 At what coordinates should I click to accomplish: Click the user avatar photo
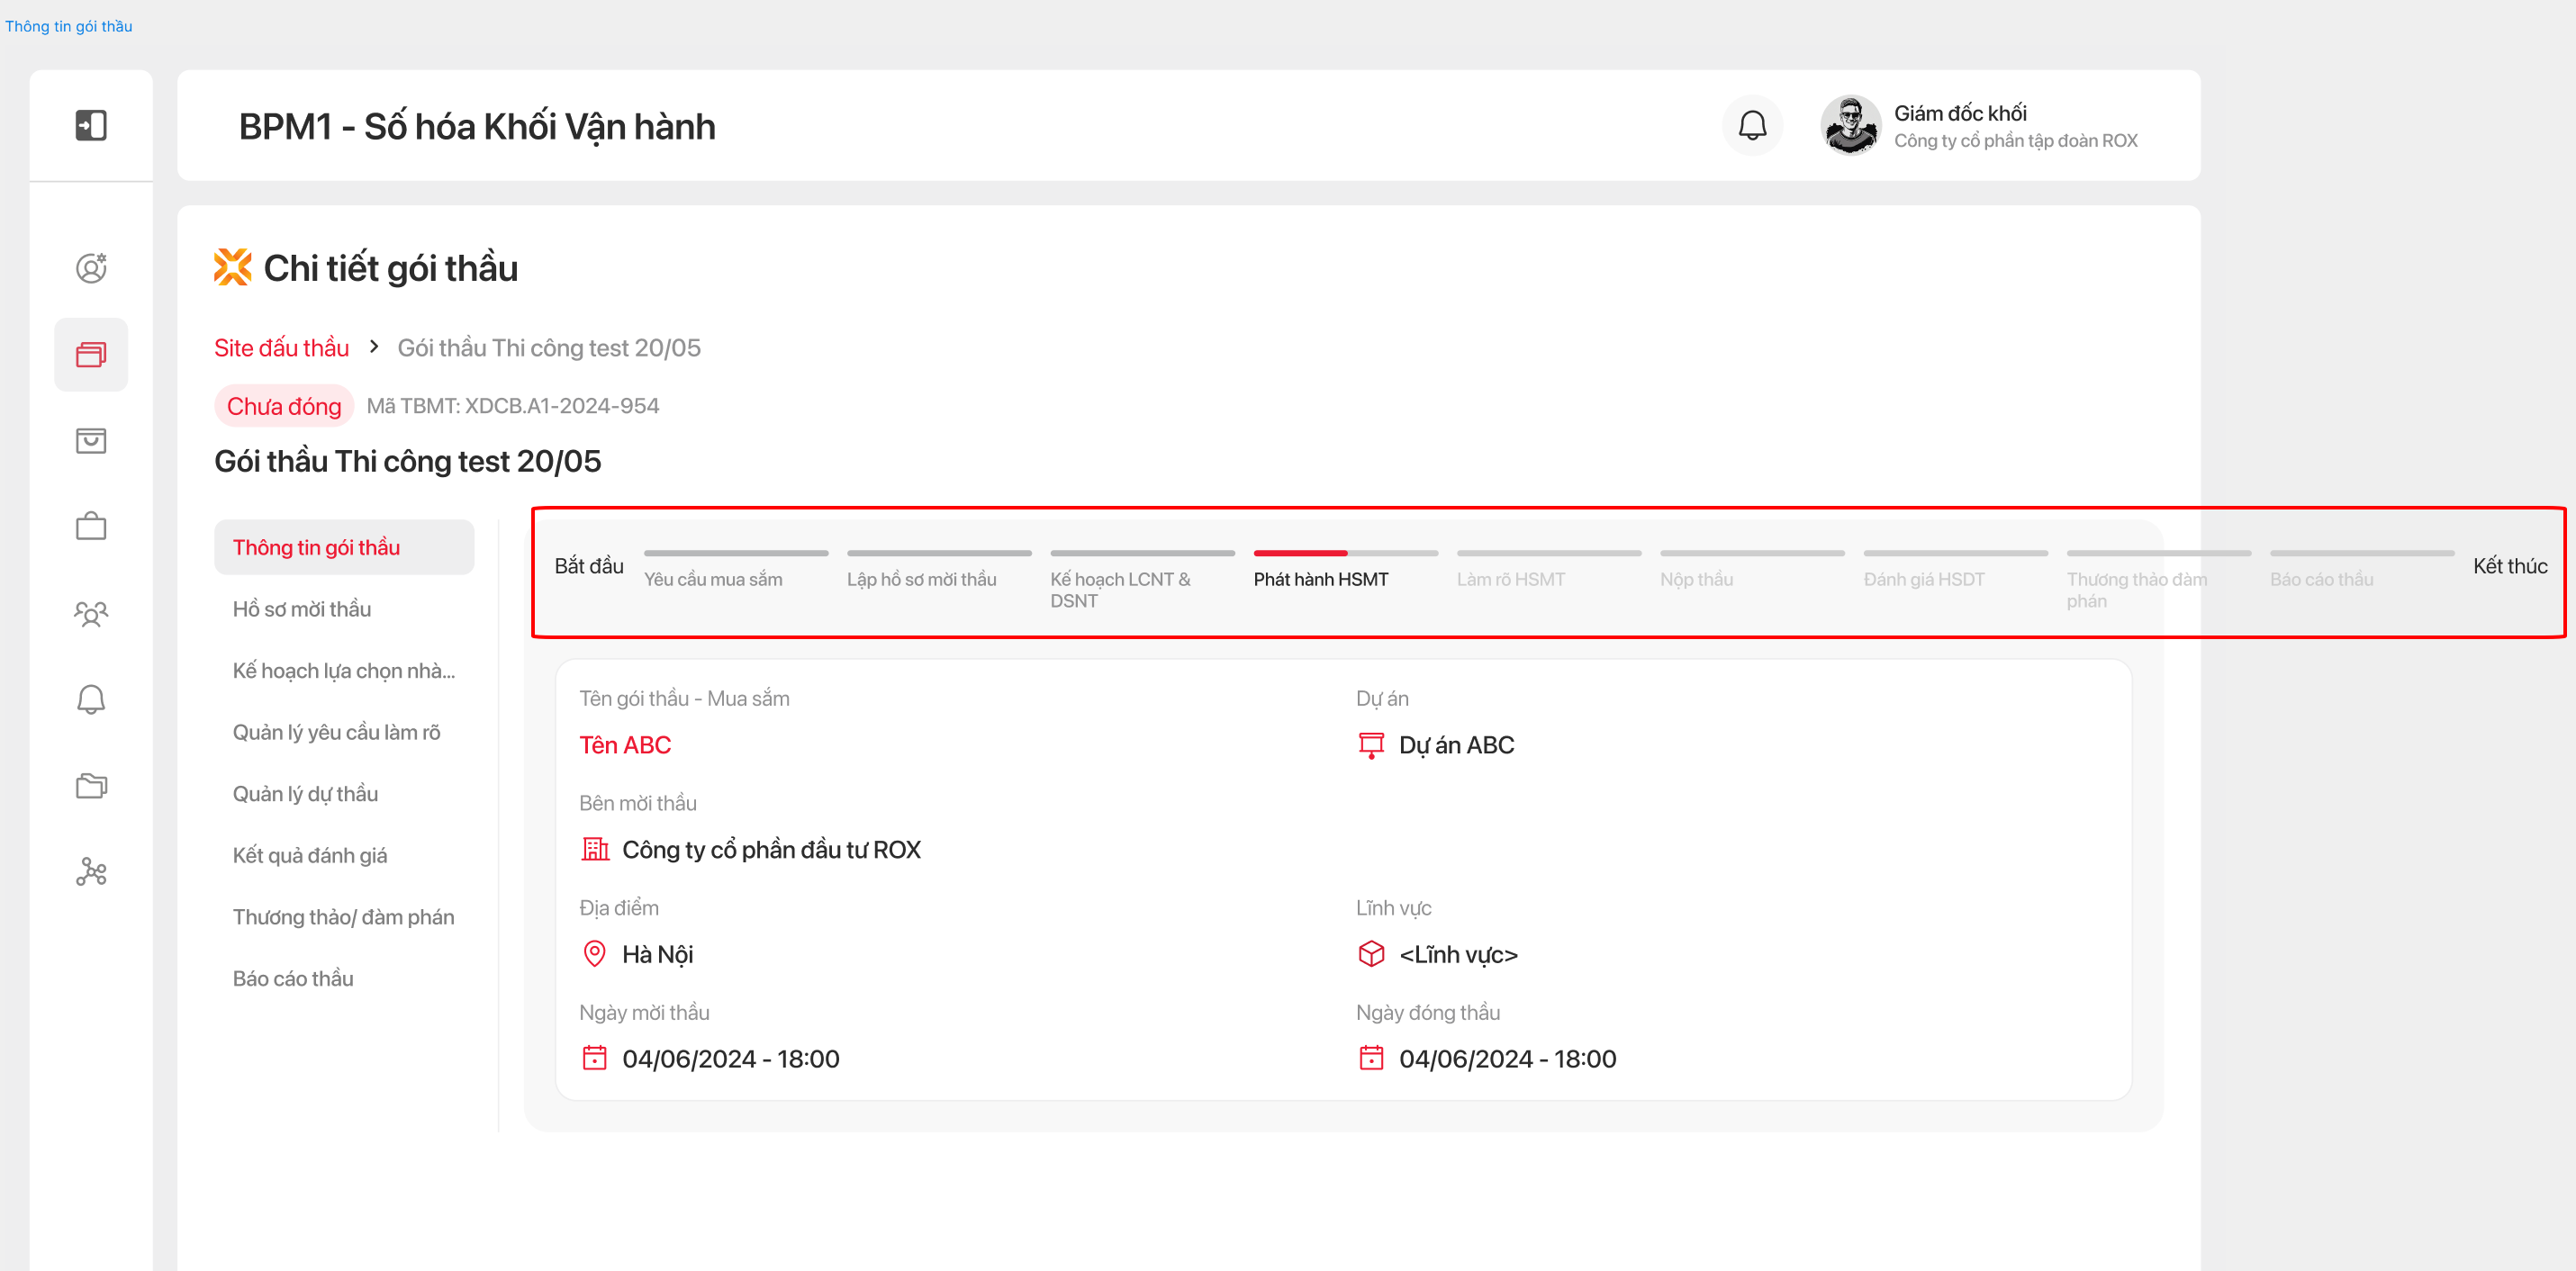point(1849,126)
